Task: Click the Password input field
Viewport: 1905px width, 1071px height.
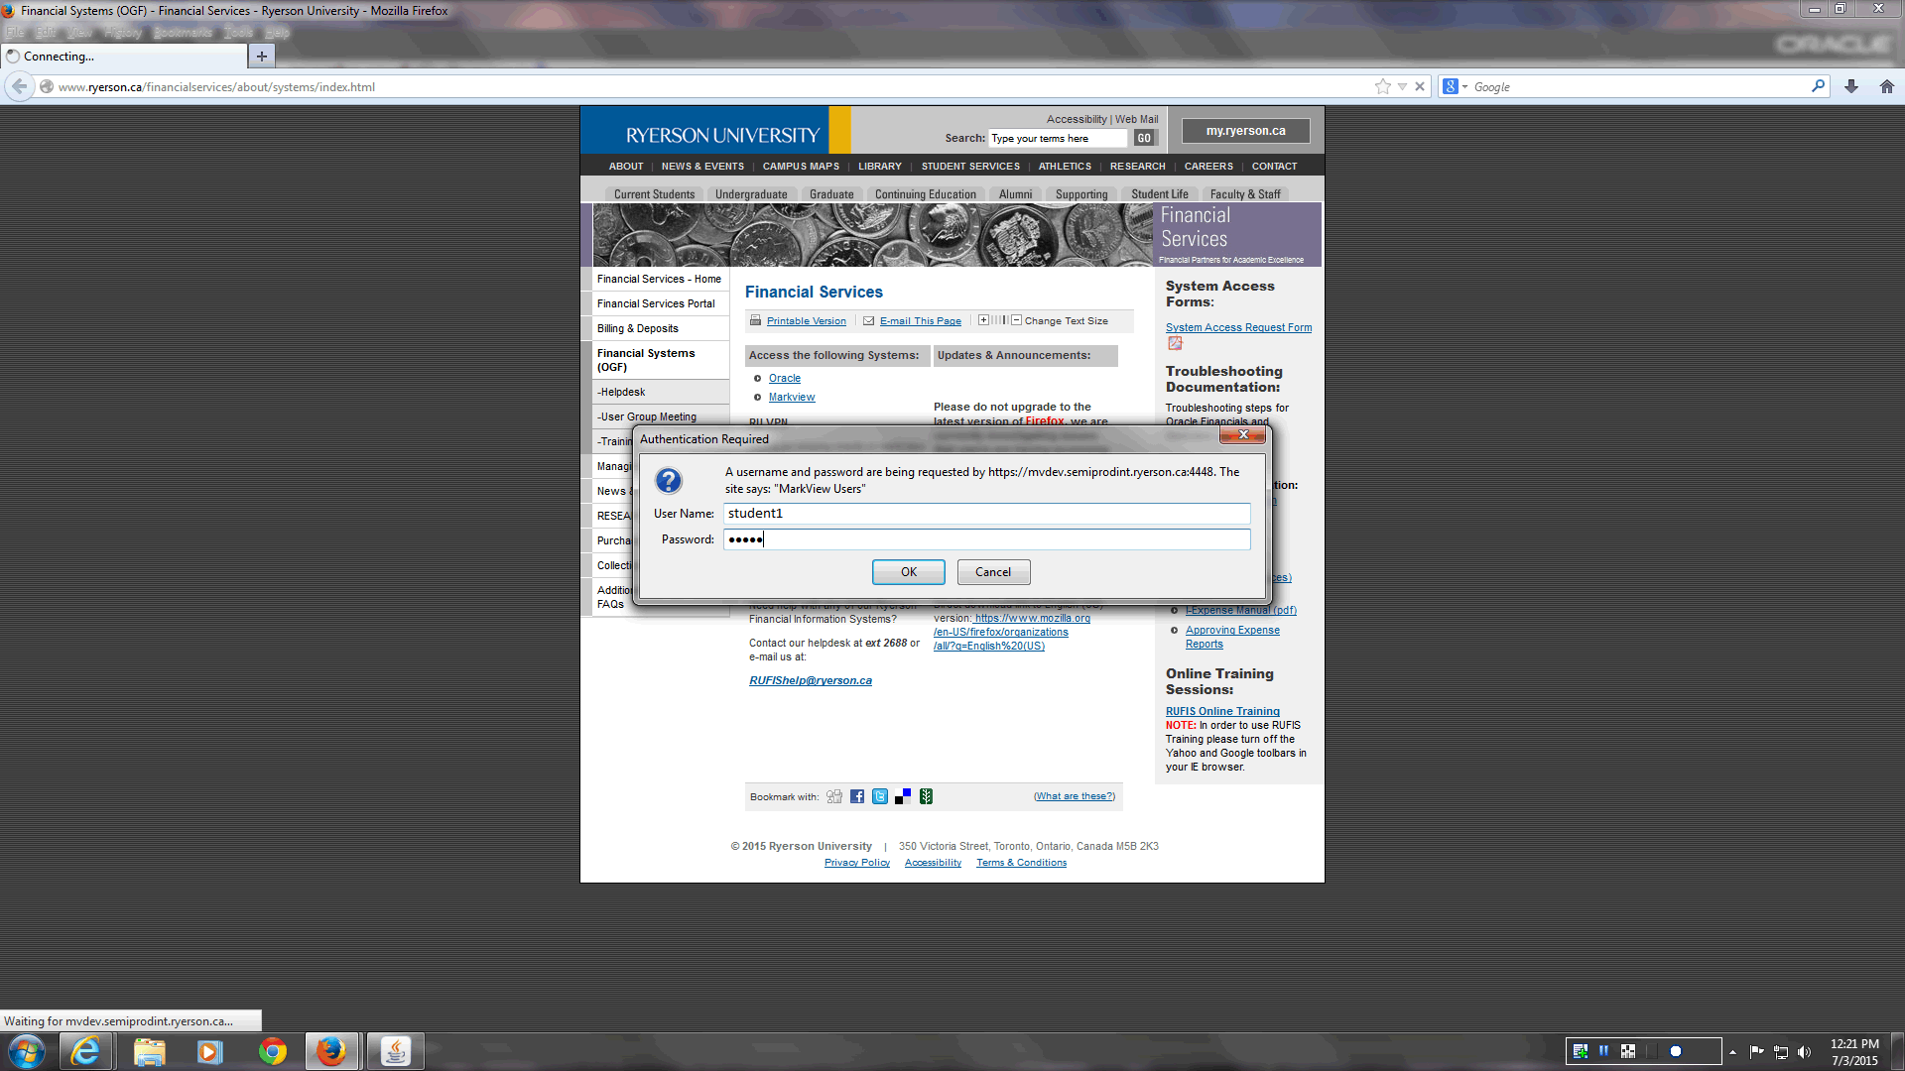Action: click(986, 539)
